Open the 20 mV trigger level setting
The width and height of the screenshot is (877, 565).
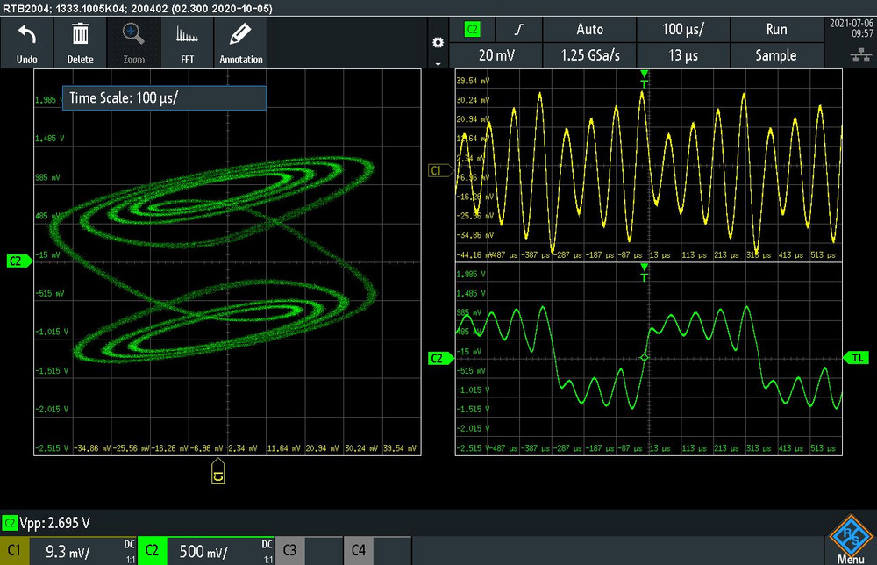[x=496, y=55]
